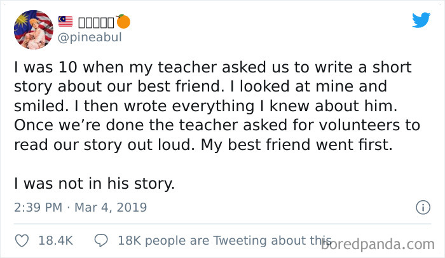Like the tweet with the heart icon

22,241
